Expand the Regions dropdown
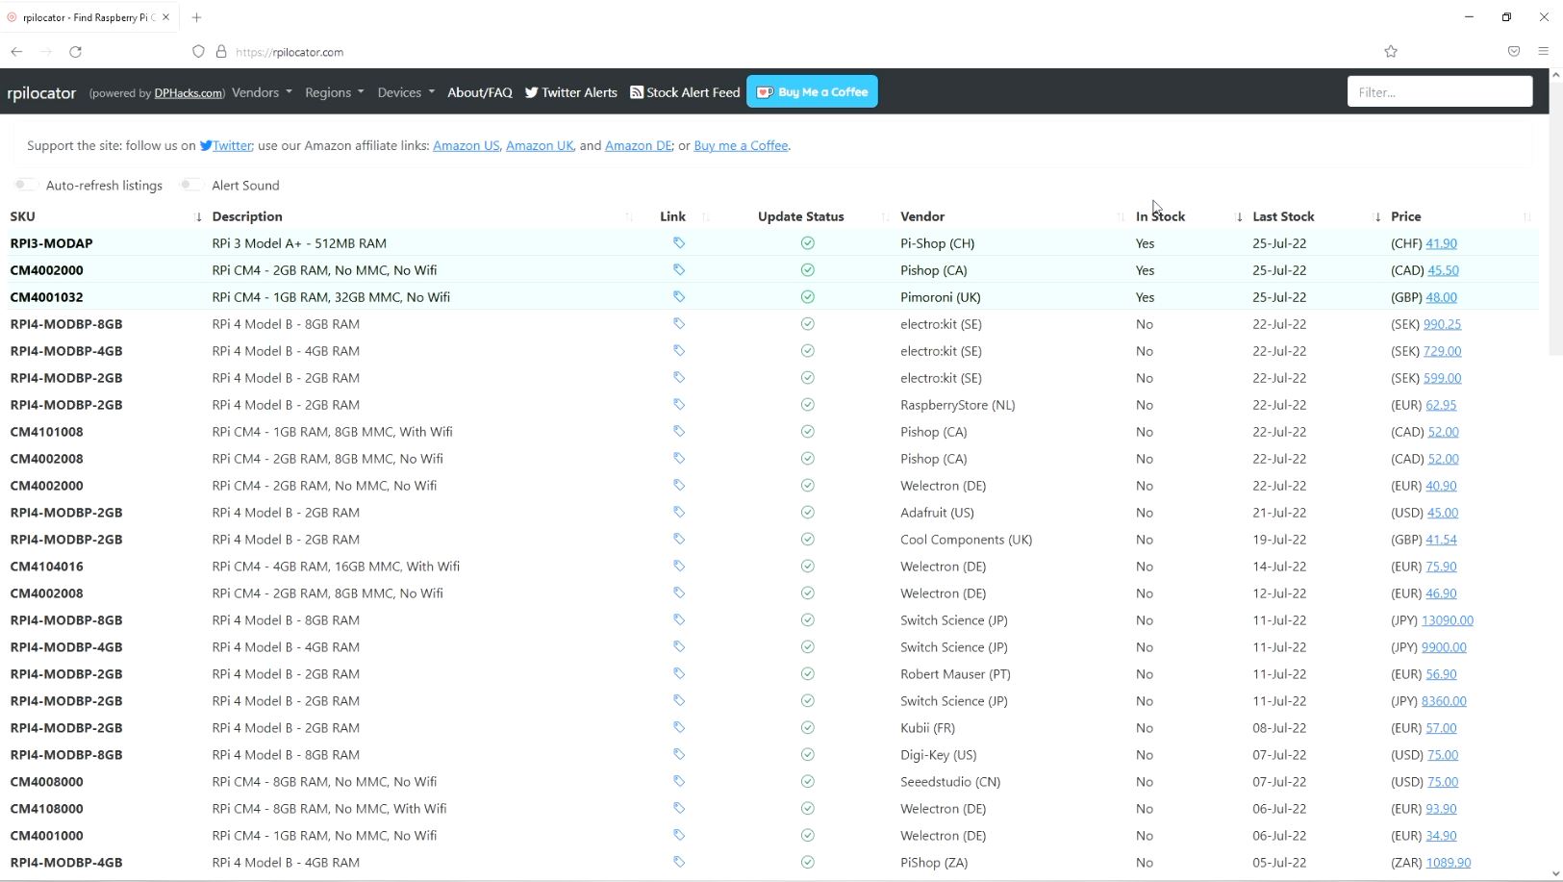Screen dimensions: 1563x882 tap(334, 92)
